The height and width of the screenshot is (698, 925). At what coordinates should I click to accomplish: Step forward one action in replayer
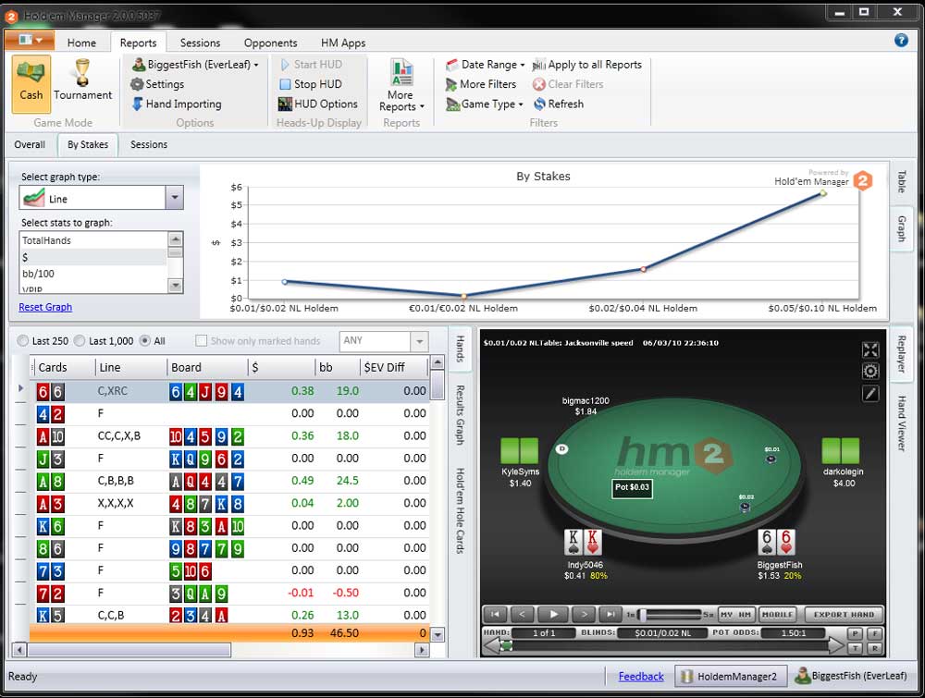click(584, 614)
